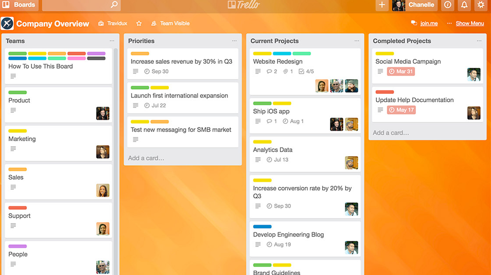Open the Boards menu

coord(19,5)
